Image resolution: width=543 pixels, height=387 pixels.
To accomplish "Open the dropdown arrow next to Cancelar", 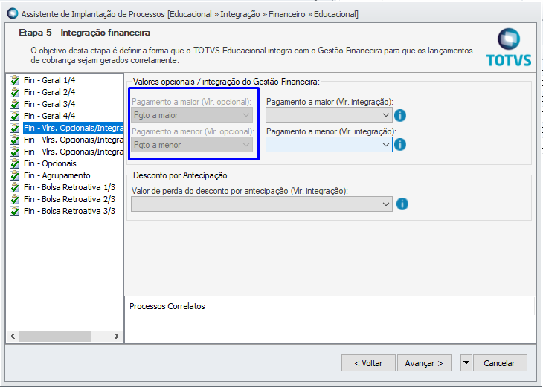I will tap(466, 362).
